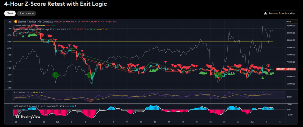Click the 25.00 label on QQE MOD axis
This screenshot has height=127, width=303.
tap(290, 104)
